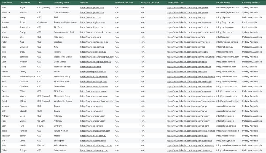This screenshot has height=153, width=266.
Task: Open the Future Women website link
Action: pos(95,131)
